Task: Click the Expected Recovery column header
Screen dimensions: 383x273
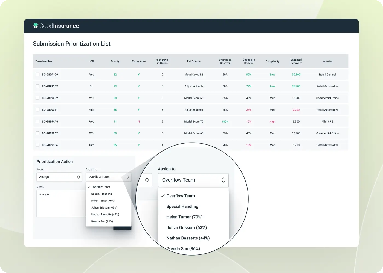Action: click(x=296, y=61)
